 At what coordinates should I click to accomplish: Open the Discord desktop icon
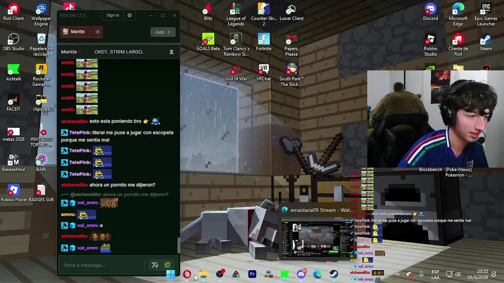coord(430,12)
